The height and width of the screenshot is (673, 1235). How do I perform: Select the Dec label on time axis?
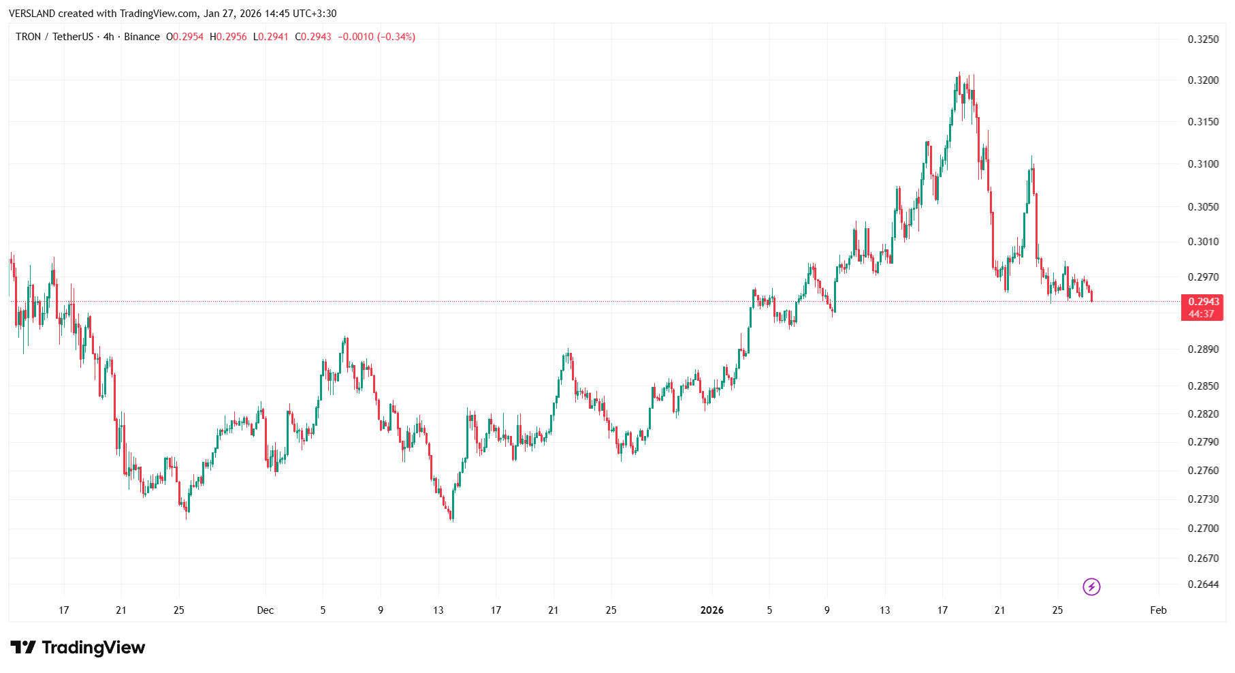pos(265,610)
